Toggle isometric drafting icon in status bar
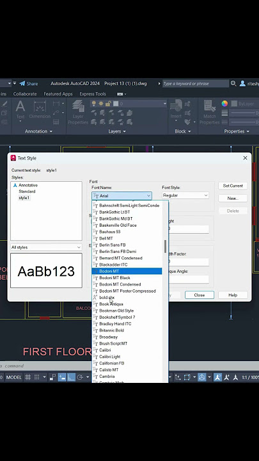Screen dimensions: 259x461 click(201, 377)
